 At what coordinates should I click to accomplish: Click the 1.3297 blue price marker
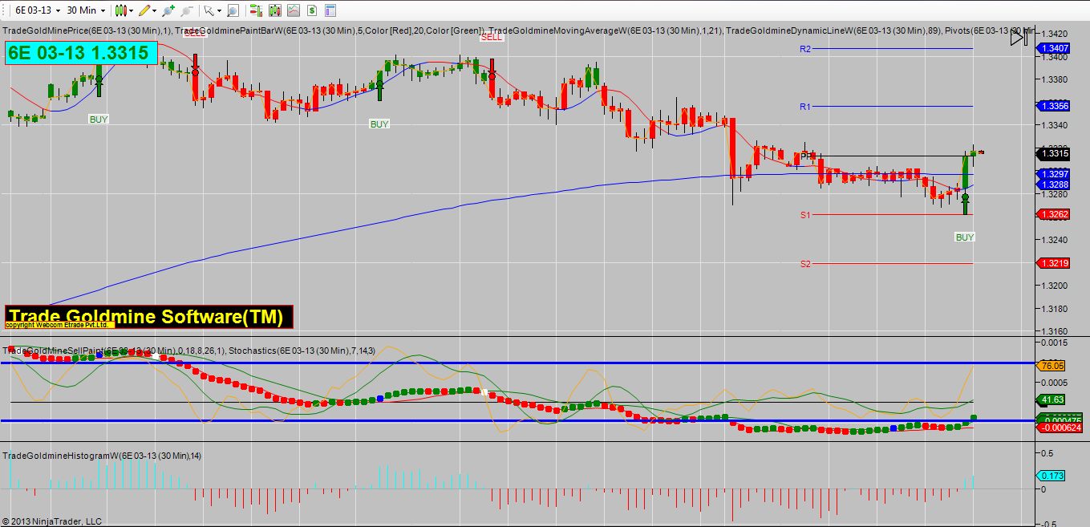[x=1054, y=174]
